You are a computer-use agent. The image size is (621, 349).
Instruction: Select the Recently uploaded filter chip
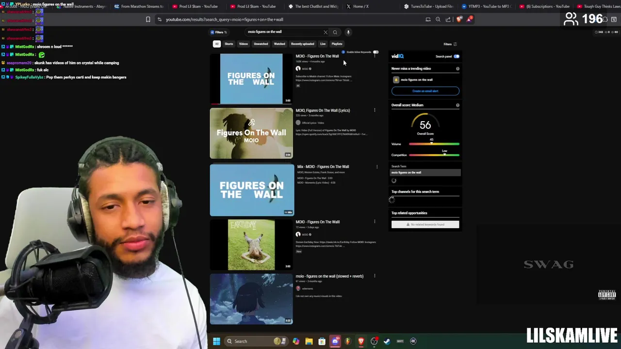(303, 44)
